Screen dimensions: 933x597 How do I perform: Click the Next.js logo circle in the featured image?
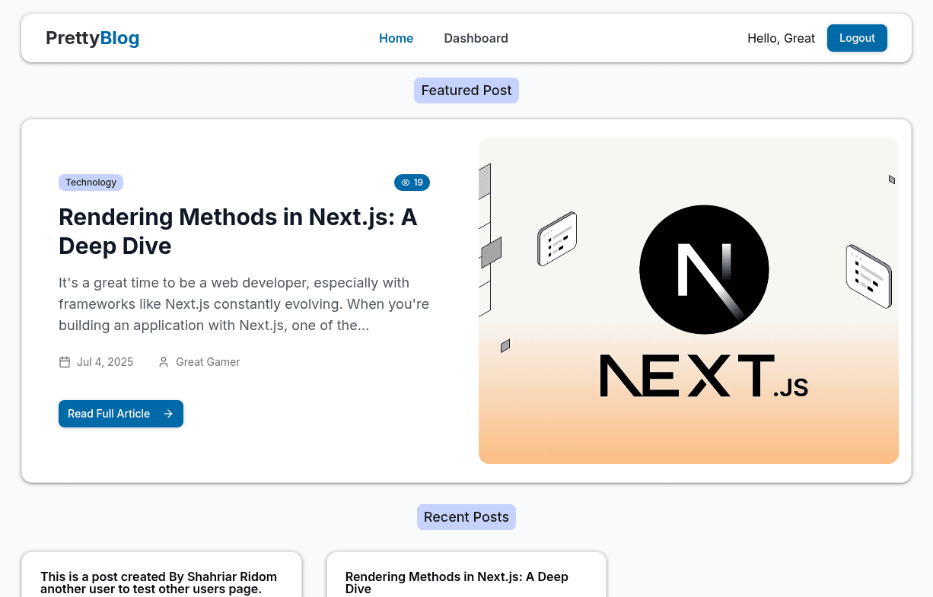(704, 268)
